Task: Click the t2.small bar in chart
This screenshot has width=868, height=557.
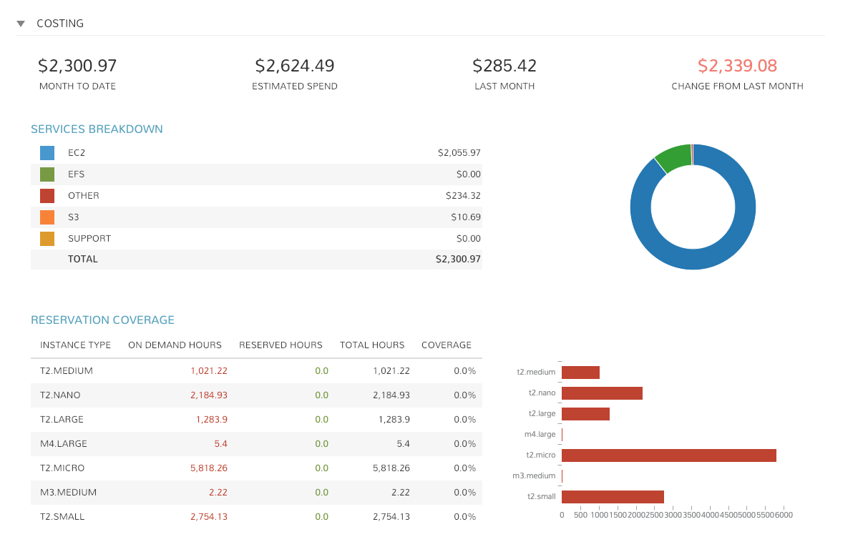Action: pyautogui.click(x=613, y=497)
